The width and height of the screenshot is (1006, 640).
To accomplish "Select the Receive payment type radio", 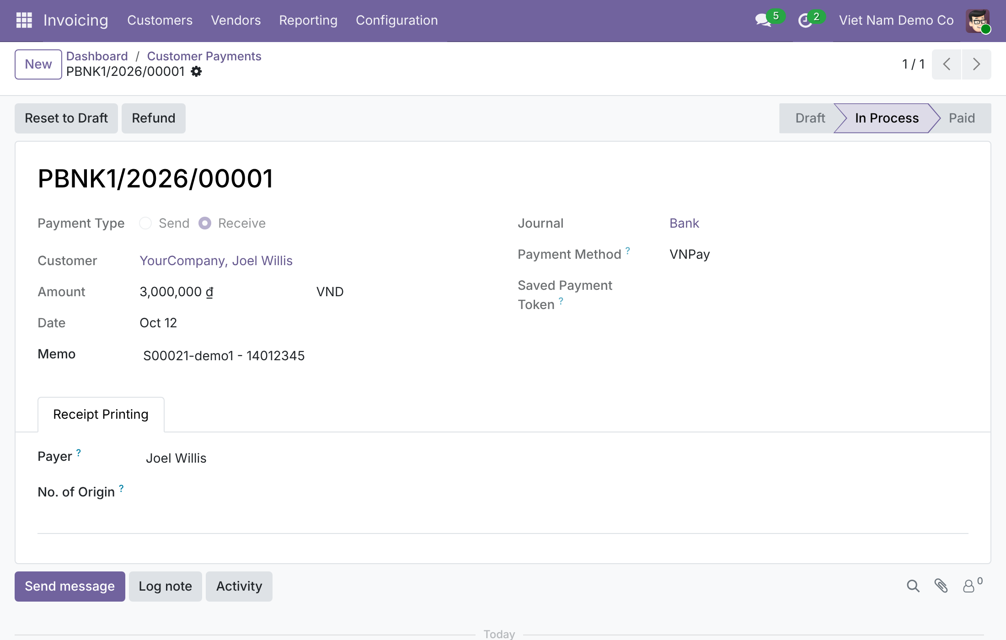I will (x=205, y=223).
